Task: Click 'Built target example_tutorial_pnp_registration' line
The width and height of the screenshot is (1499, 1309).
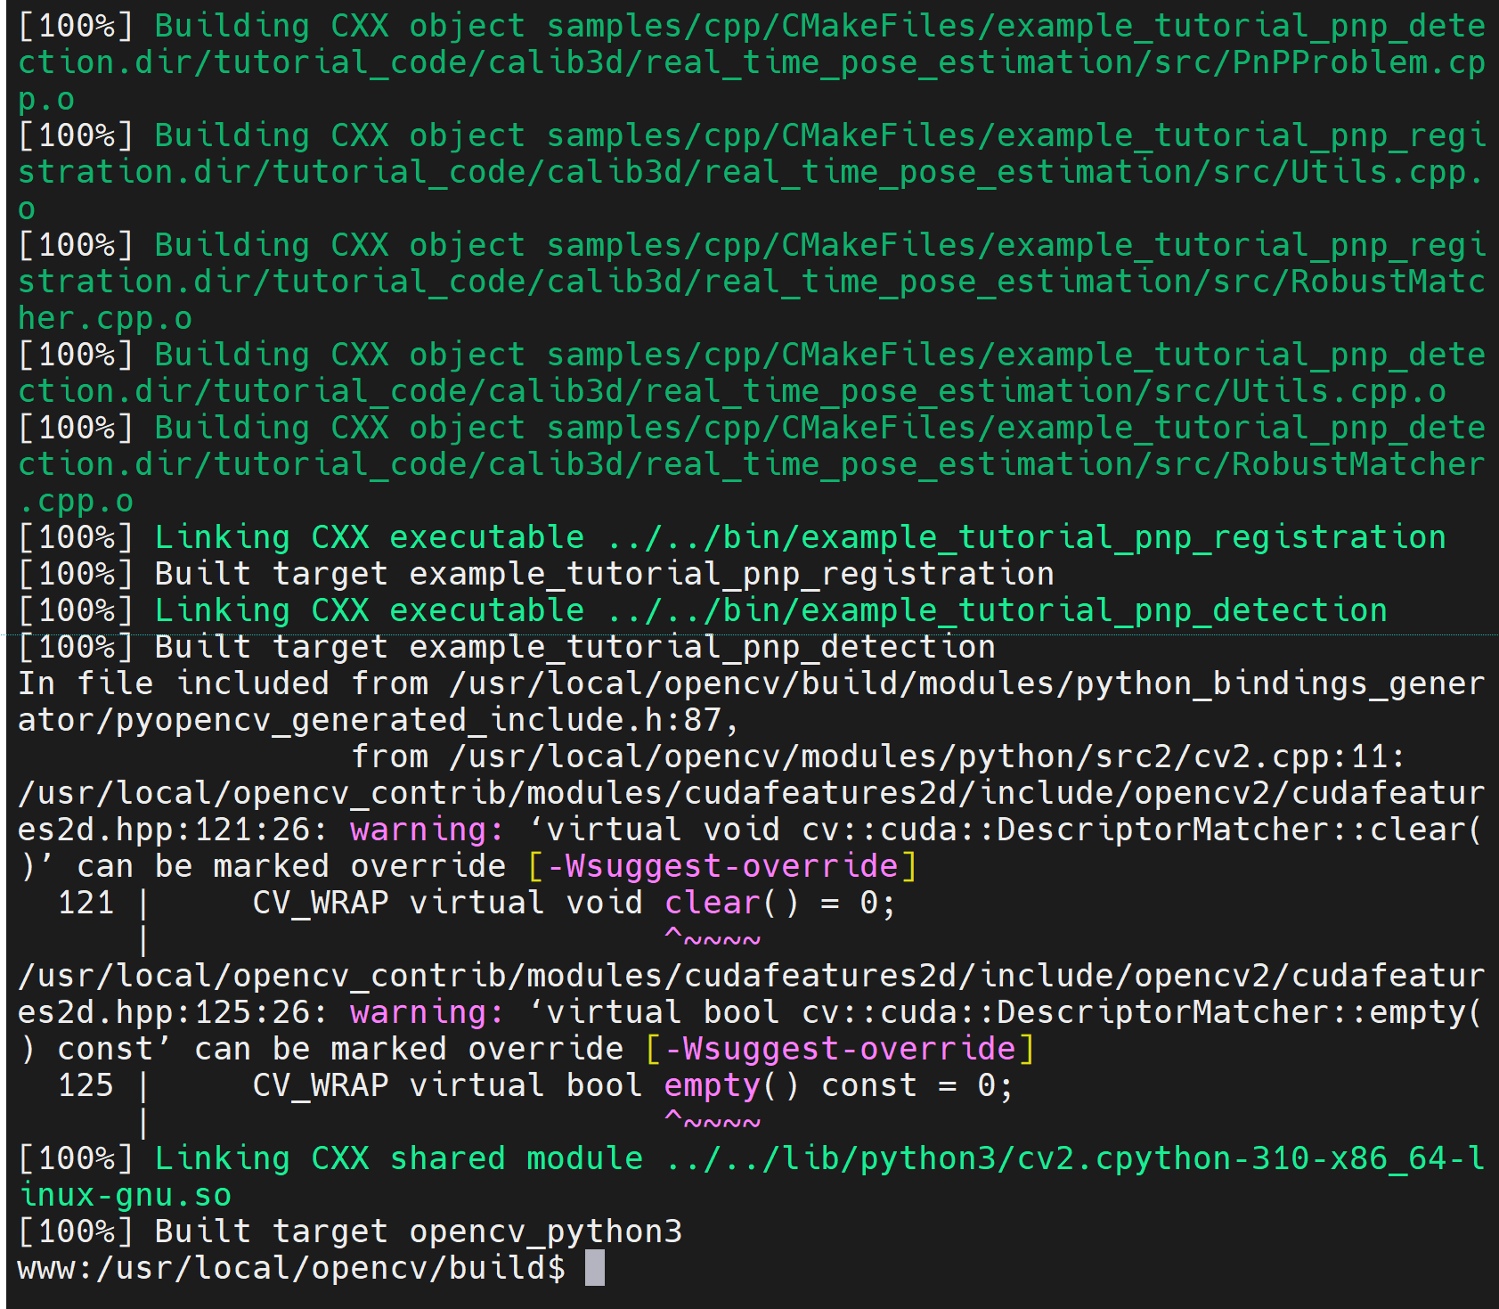Action: 536,573
